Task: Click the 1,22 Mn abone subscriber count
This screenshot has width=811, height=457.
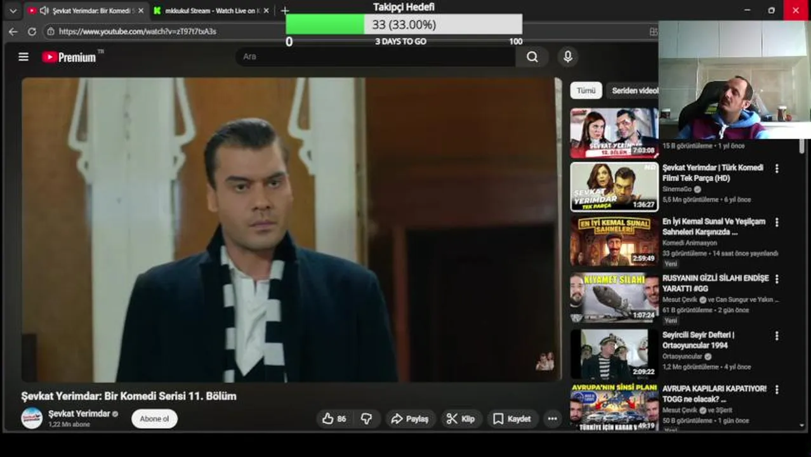Action: (69, 425)
